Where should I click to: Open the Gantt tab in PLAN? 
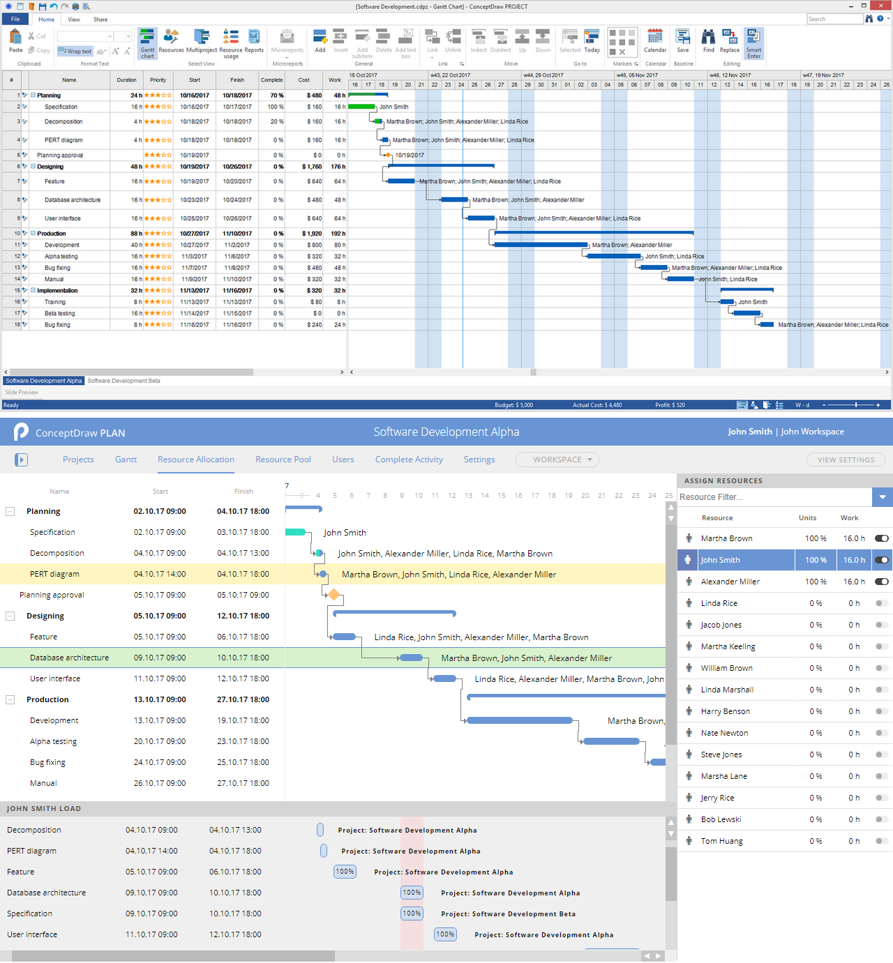[x=126, y=460]
